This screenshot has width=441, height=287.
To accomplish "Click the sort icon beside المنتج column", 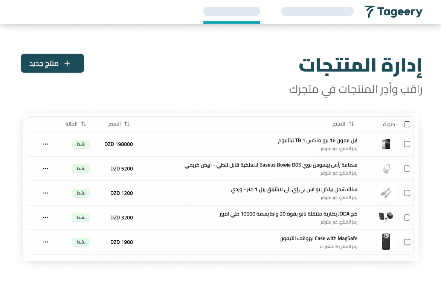I will coord(351,124).
